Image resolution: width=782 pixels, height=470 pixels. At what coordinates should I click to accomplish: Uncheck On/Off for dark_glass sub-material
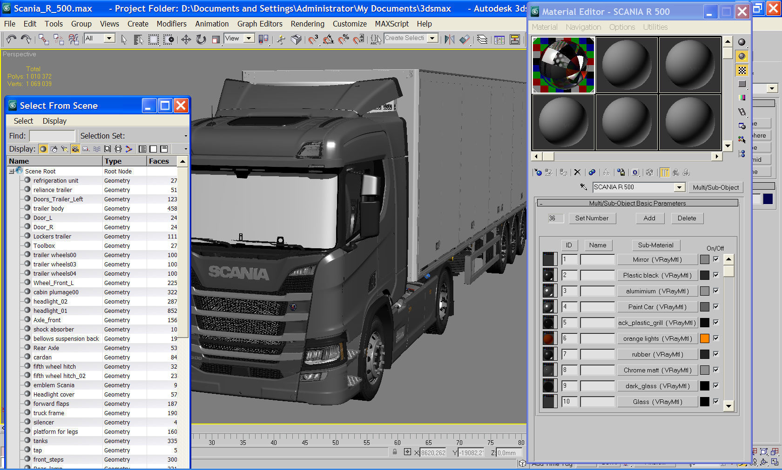coord(716,386)
